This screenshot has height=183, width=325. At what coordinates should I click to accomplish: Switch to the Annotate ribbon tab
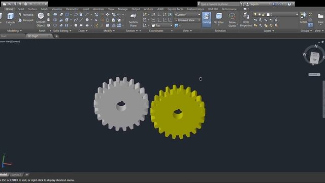(x=98, y=9)
